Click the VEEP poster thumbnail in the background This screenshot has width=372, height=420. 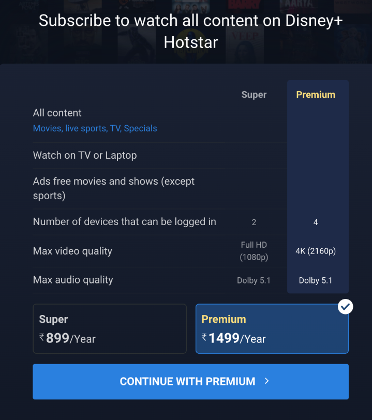click(245, 44)
